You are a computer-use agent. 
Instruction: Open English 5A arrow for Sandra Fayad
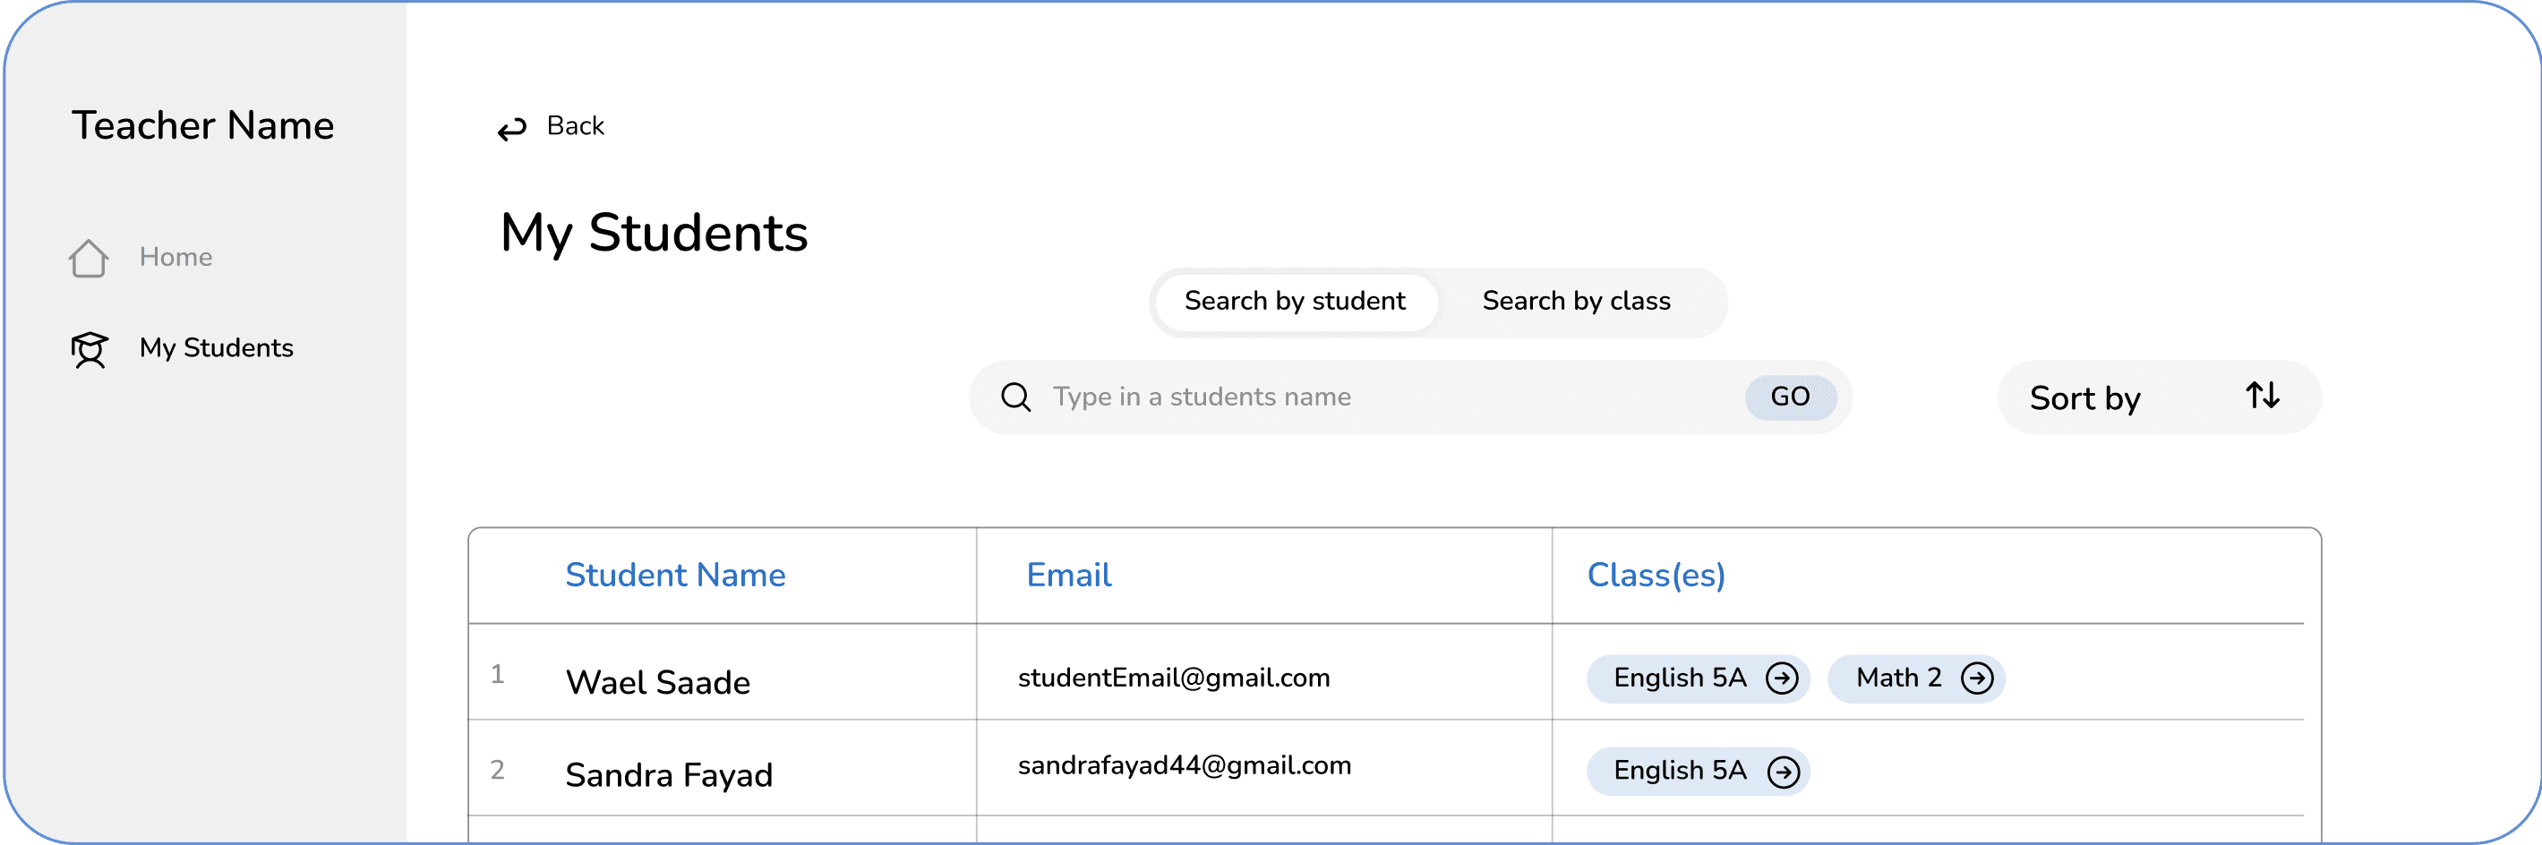(1783, 772)
